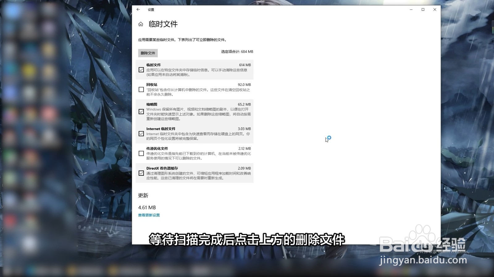Open the Settings home icon
The width and height of the screenshot is (494, 277).
pos(141,24)
